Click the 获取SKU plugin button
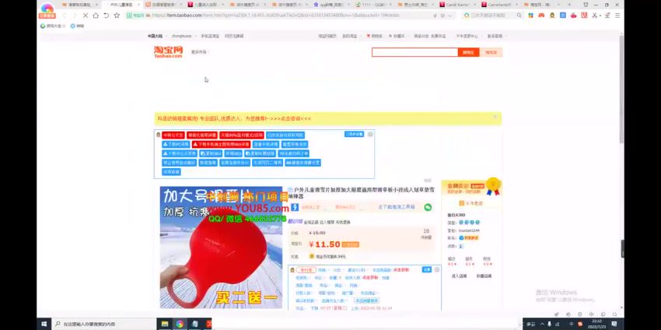The width and height of the screenshot is (661, 330). (233, 153)
